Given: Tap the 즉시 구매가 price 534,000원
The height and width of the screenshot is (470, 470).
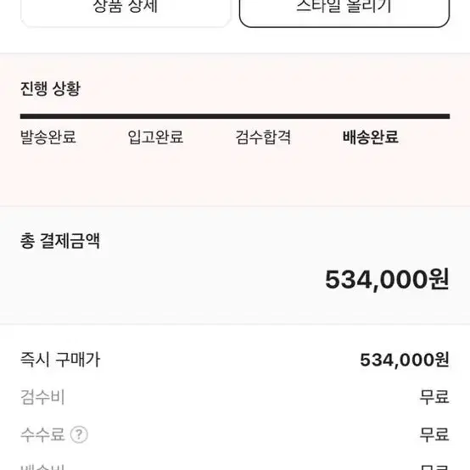Looking at the screenshot, I should 405,360.
